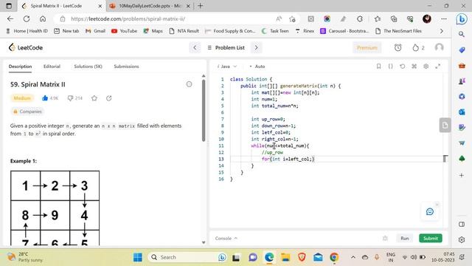Add a sidebar app plus icon
Screen dimensions: 472x266
click(462, 175)
